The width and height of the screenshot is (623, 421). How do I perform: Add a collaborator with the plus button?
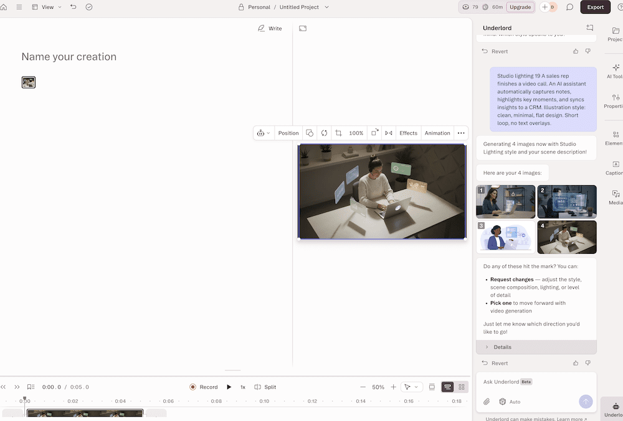click(x=545, y=7)
